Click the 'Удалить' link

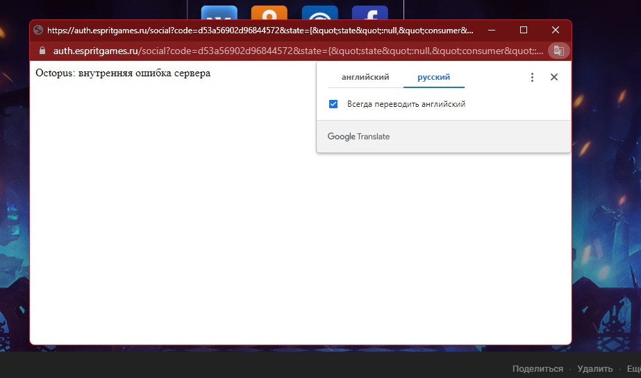(594, 368)
